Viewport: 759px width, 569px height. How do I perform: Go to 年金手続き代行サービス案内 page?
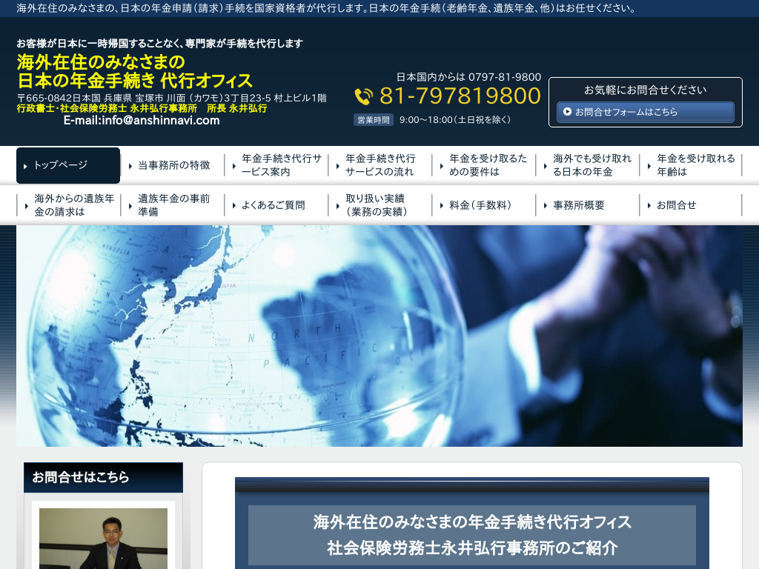click(276, 165)
